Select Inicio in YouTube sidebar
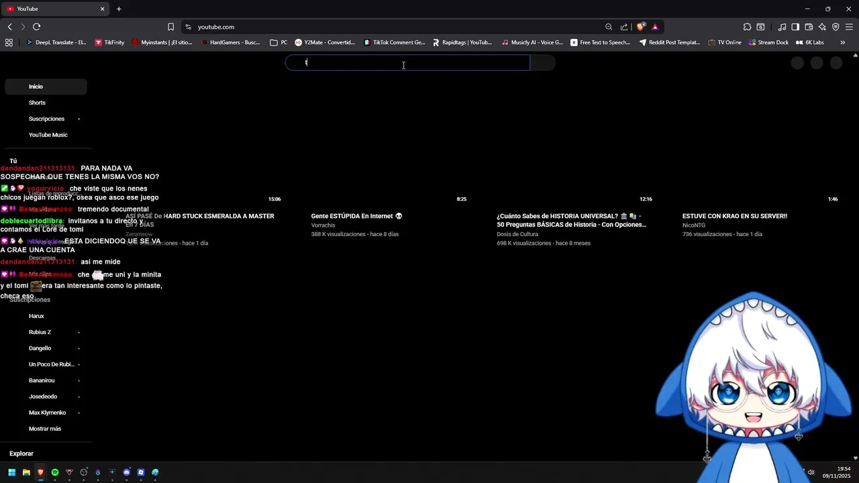Image resolution: width=859 pixels, height=483 pixels. 46,87
